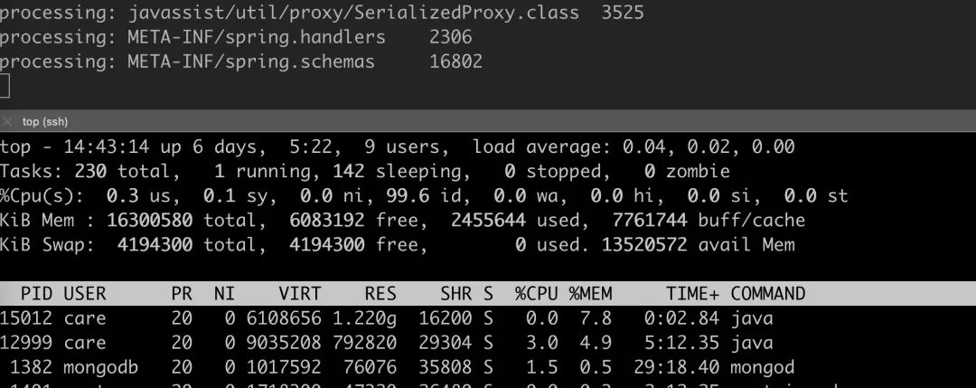
Task: Click the PR column header
Action: click(x=182, y=293)
